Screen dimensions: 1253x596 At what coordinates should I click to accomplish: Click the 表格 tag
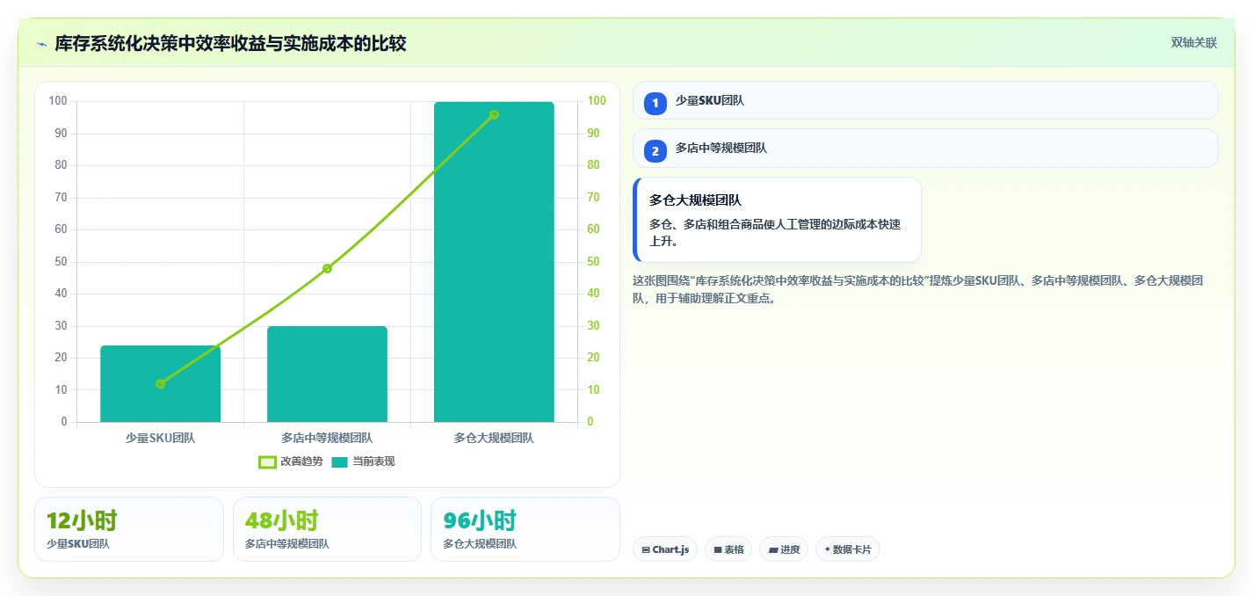point(728,549)
